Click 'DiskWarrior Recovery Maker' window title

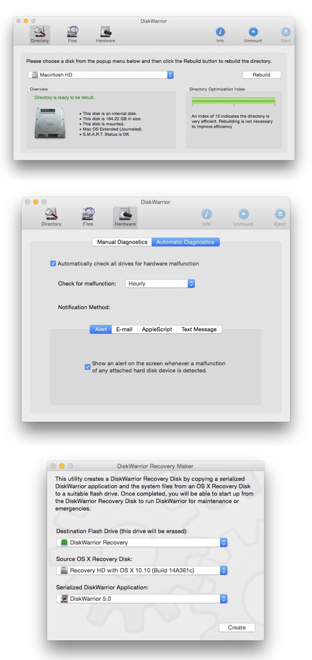click(x=155, y=466)
